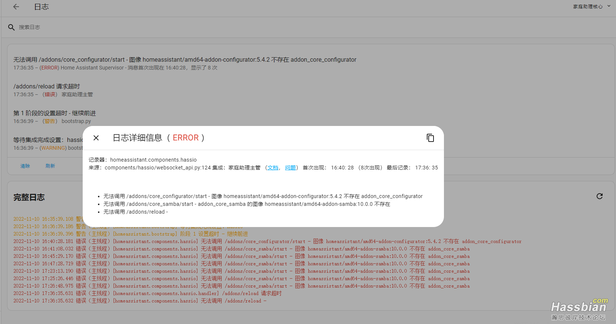Image resolution: width=616 pixels, height=324 pixels.
Task: Select the 17:36:35.631 请求超时 log line
Action: tap(147, 294)
